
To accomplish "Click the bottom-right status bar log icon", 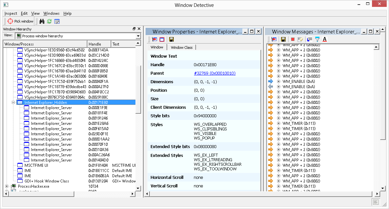I will point(376,202).
